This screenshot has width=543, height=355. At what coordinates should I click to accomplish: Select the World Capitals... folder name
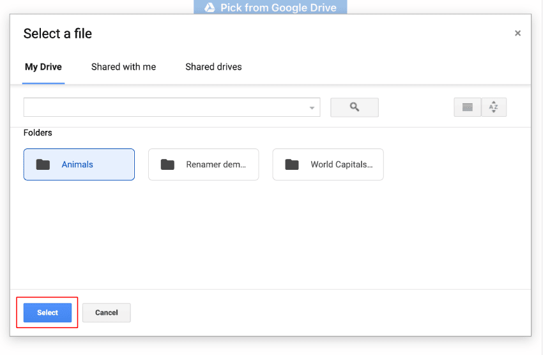[342, 165]
